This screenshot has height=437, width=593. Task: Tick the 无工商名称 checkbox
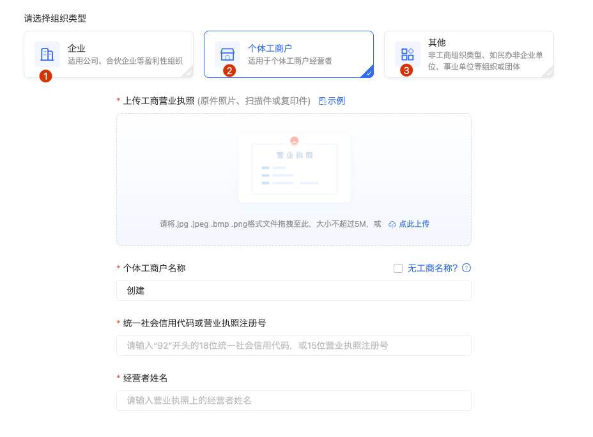point(398,268)
